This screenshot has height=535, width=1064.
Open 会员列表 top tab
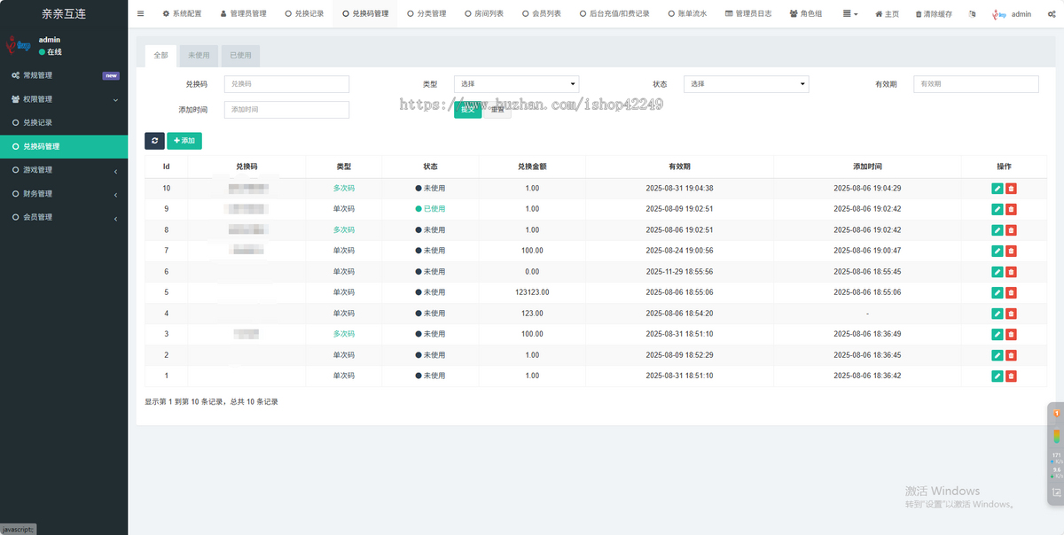(x=541, y=14)
